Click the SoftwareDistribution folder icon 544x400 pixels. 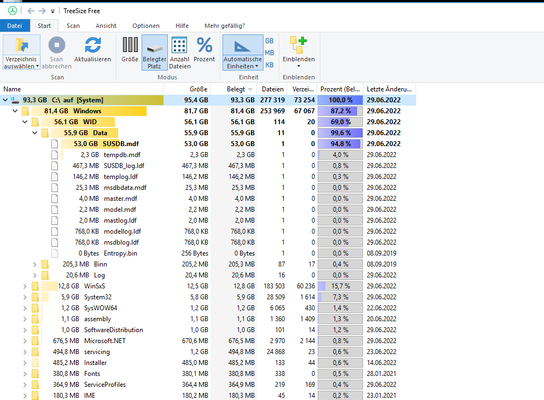35,330
